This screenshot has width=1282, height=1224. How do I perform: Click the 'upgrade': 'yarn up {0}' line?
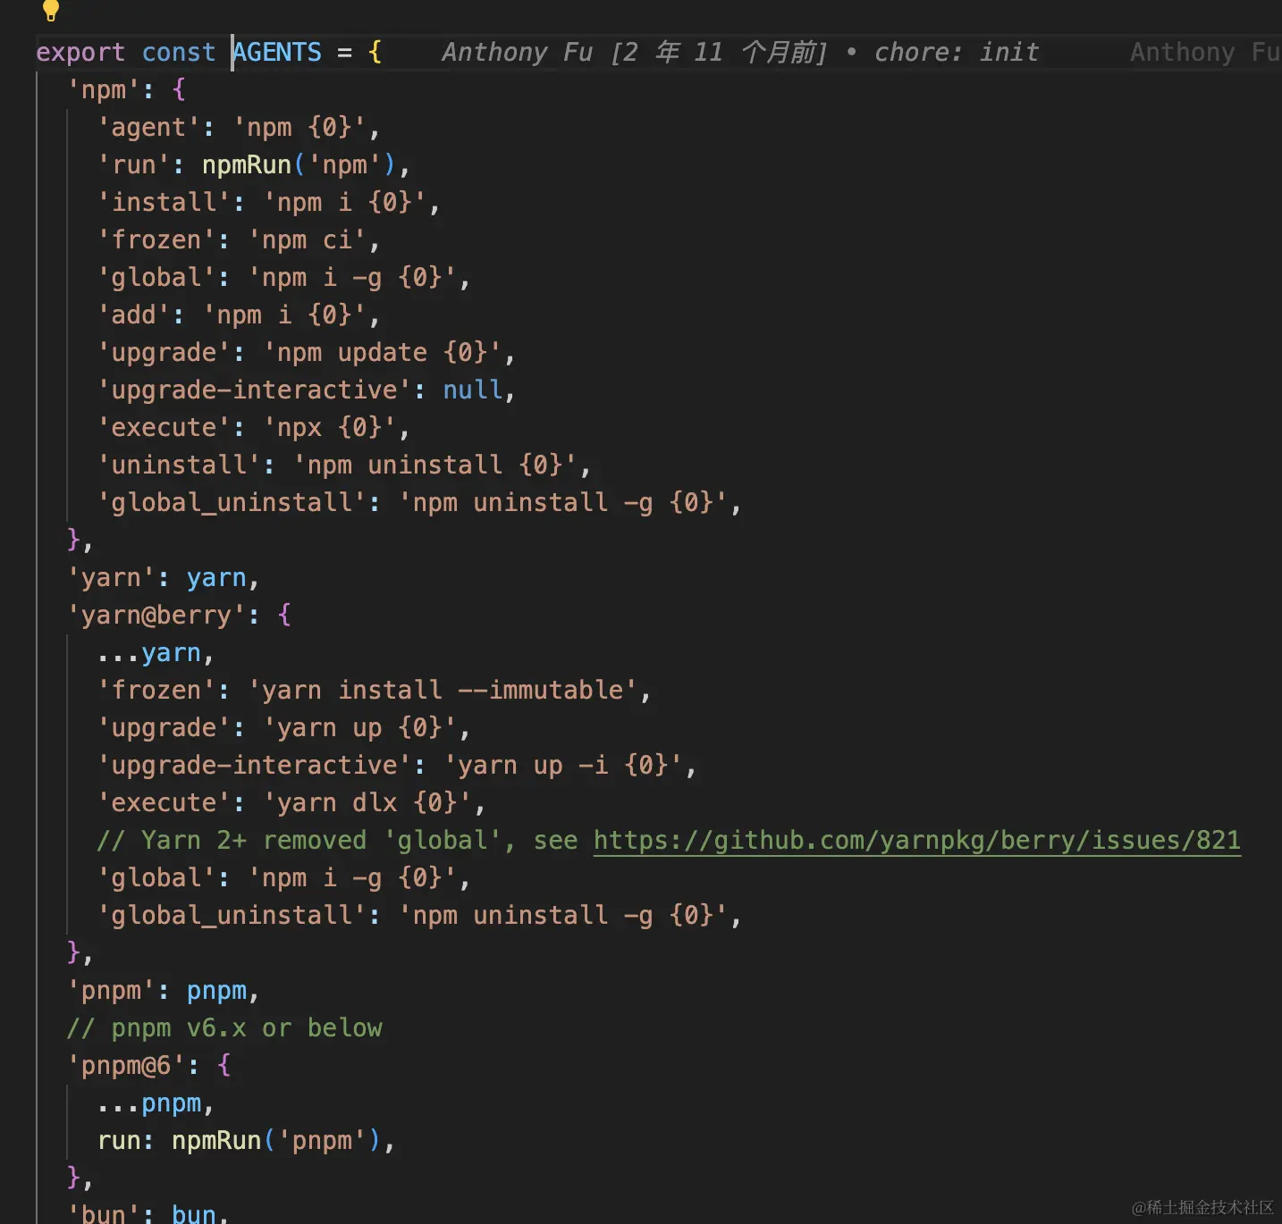coord(284,728)
